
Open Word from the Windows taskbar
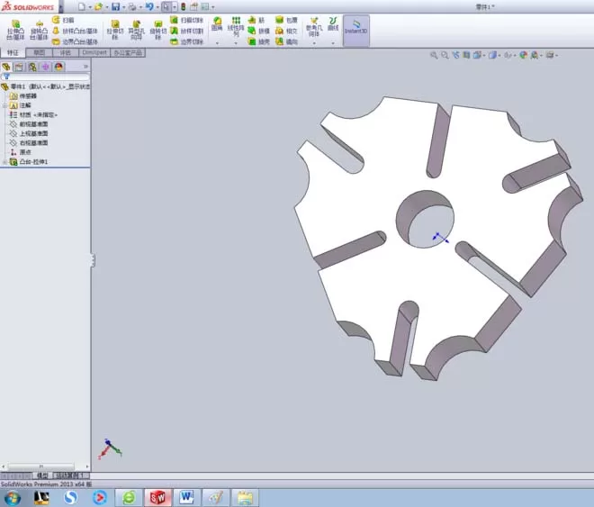(x=186, y=497)
